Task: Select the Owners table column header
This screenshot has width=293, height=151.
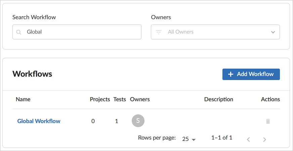Action: 140,99
